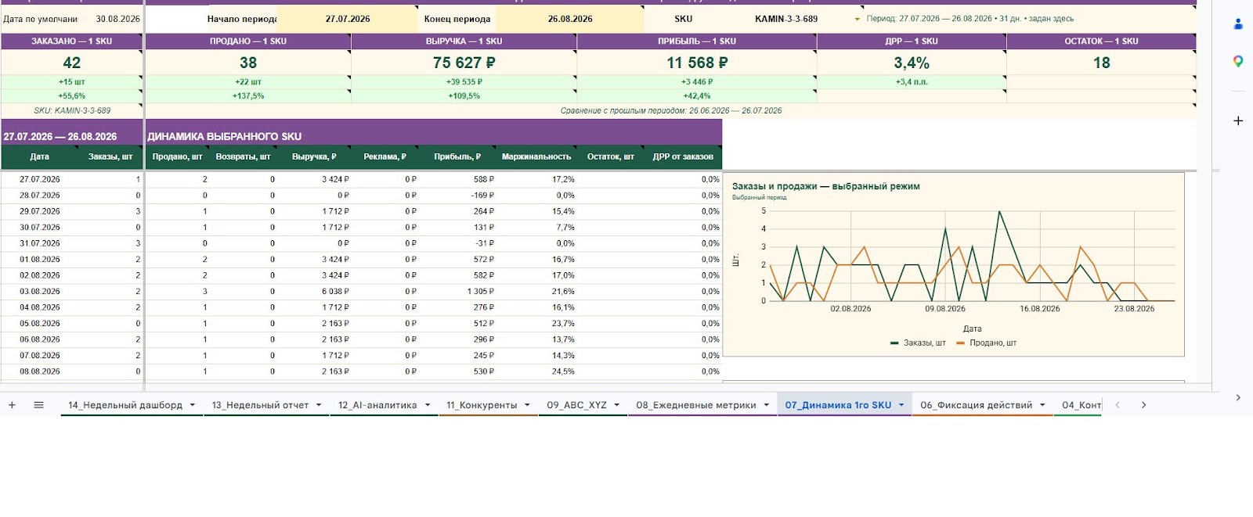
Task: Select the sold total value 38
Action: coord(248,63)
